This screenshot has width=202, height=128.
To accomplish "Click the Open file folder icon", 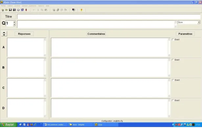I will pos(7,10).
